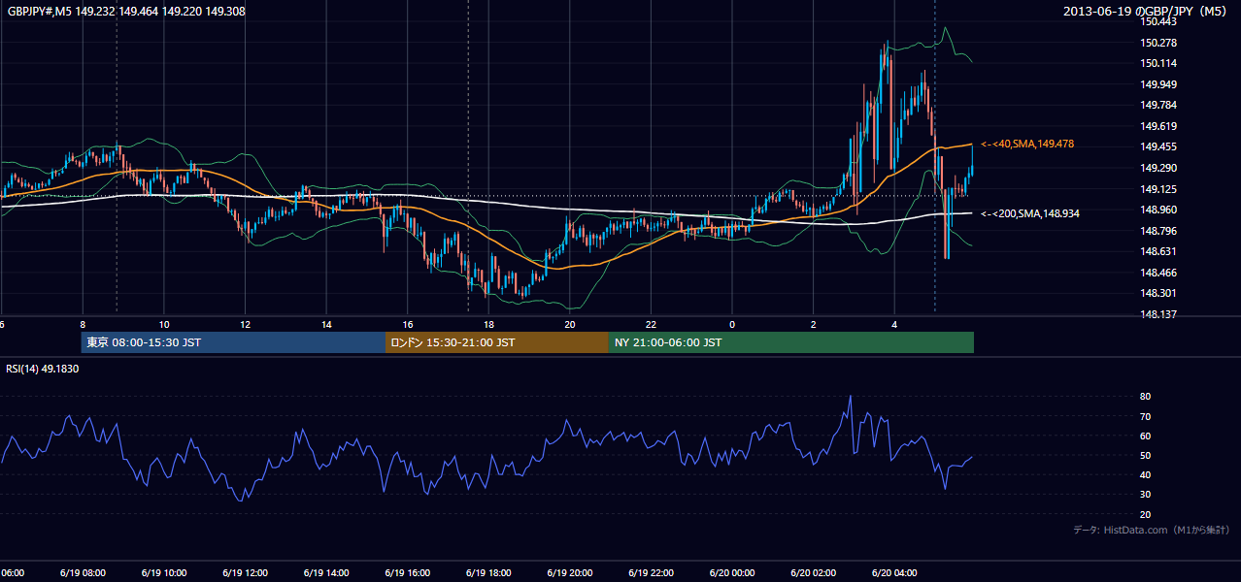1241x582 pixels.
Task: Click price axis value 150.114
Action: coord(1158,63)
